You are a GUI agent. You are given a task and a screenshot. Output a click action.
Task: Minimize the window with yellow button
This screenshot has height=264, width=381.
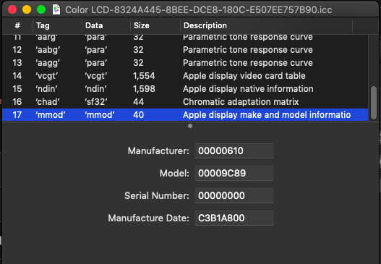tap(27, 9)
